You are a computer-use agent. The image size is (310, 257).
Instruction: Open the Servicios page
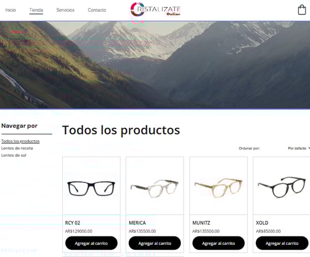(x=65, y=10)
